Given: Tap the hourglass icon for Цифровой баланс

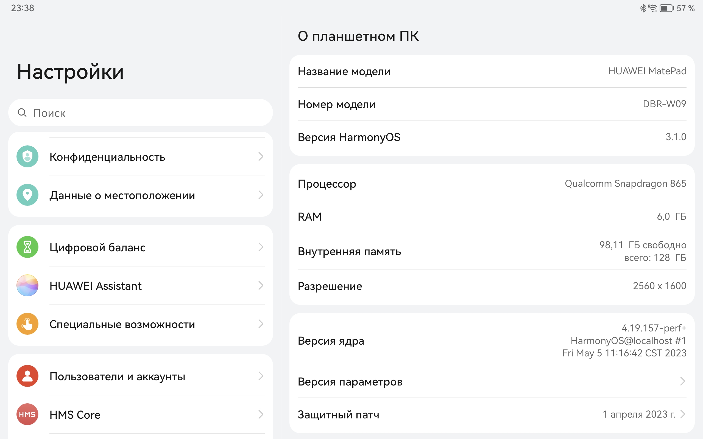Looking at the screenshot, I should point(27,247).
